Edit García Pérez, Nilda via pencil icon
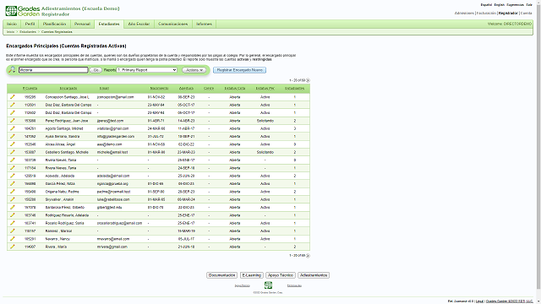541x304 pixels. click(13, 184)
